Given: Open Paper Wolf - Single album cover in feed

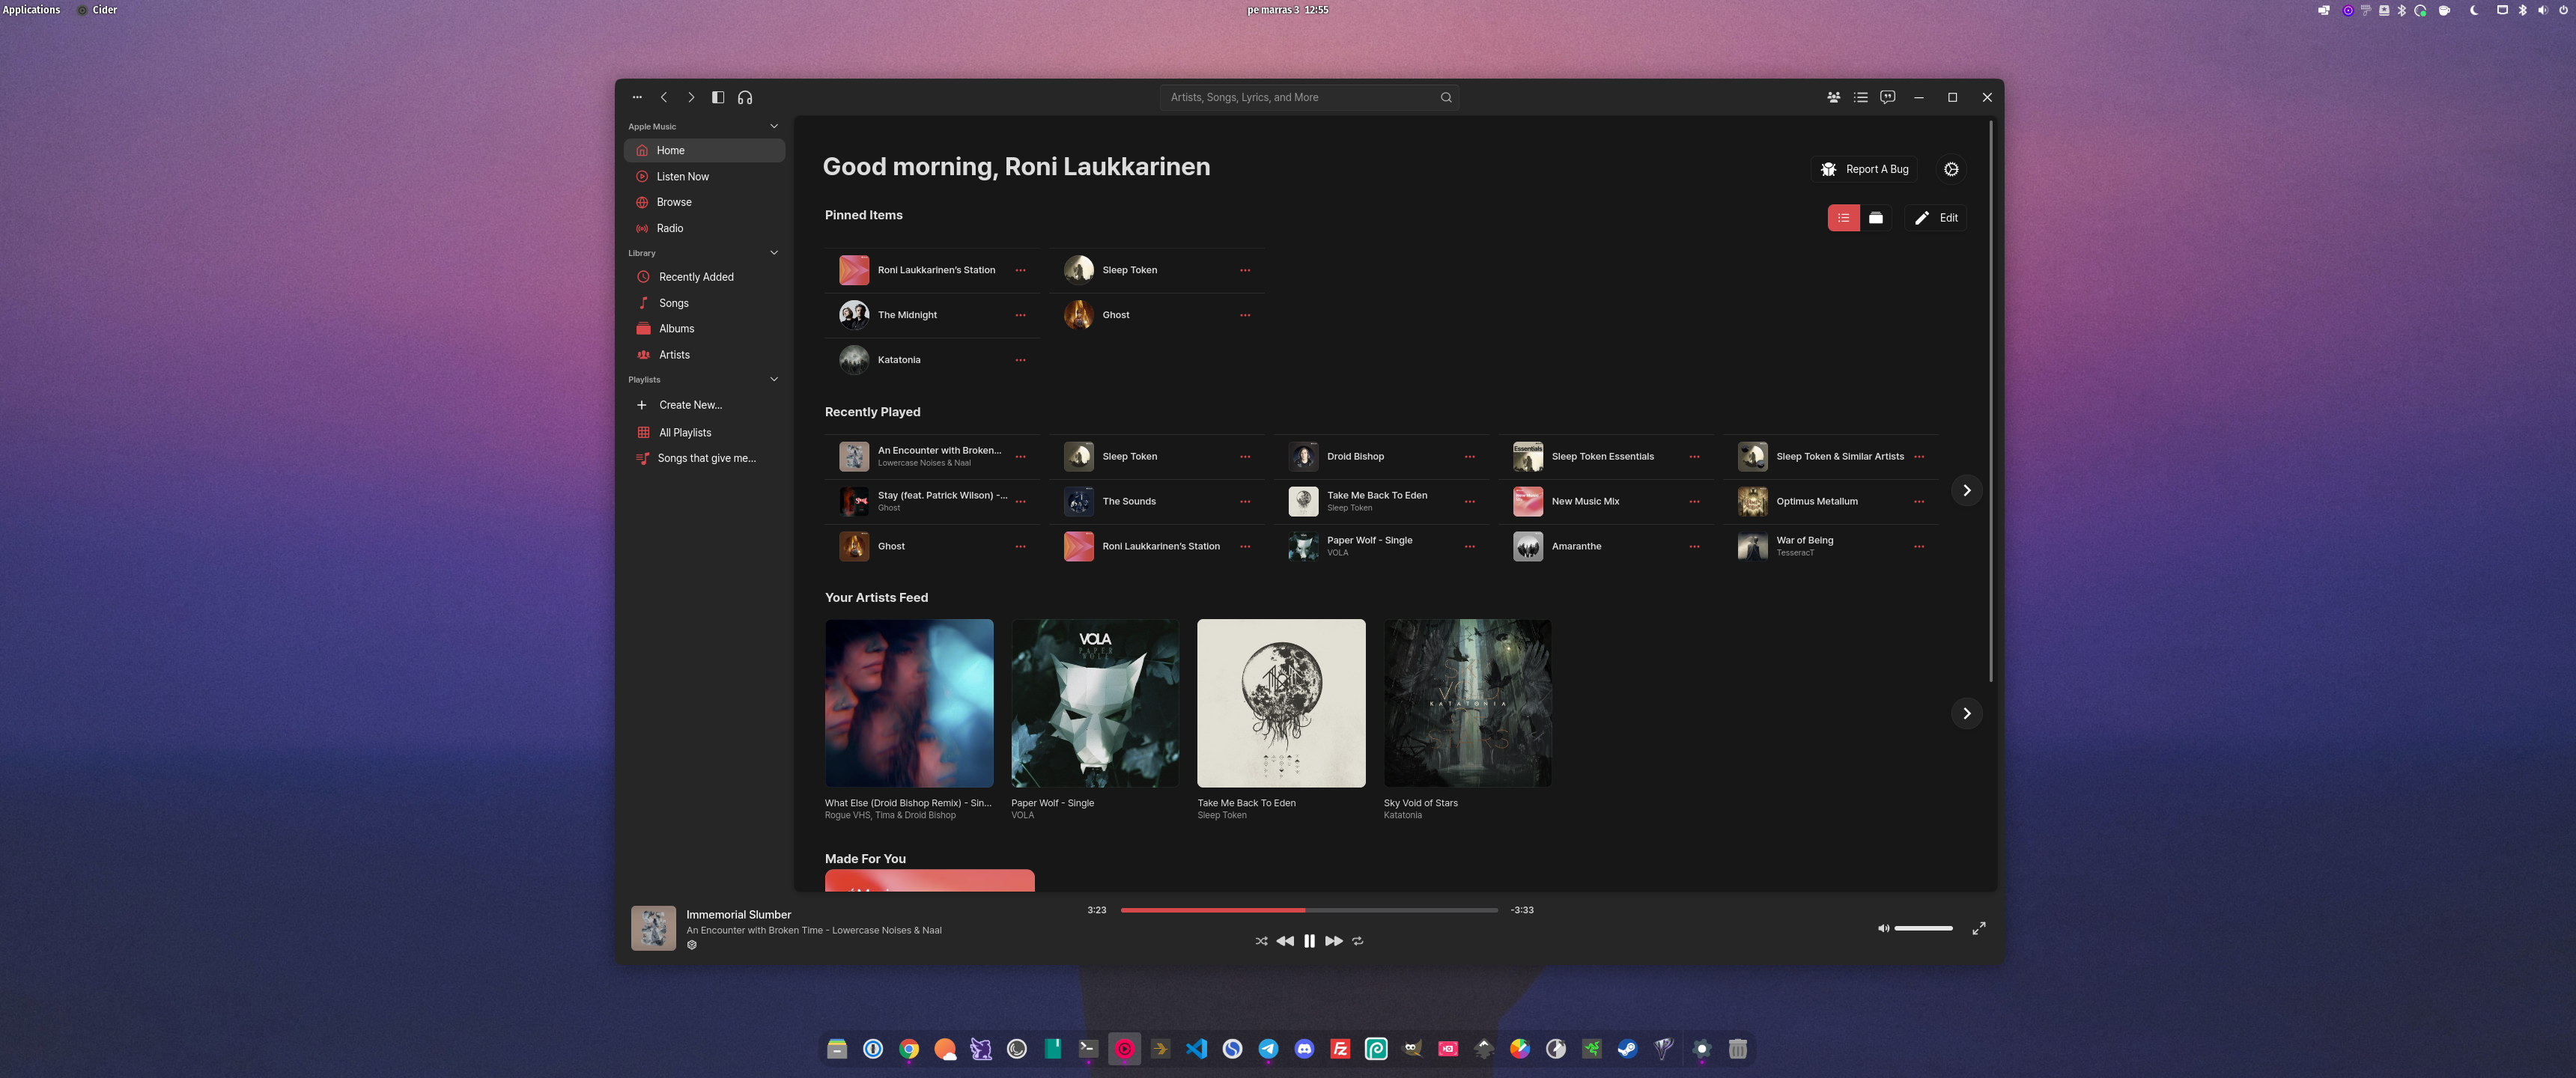Looking at the screenshot, I should pos(1095,703).
